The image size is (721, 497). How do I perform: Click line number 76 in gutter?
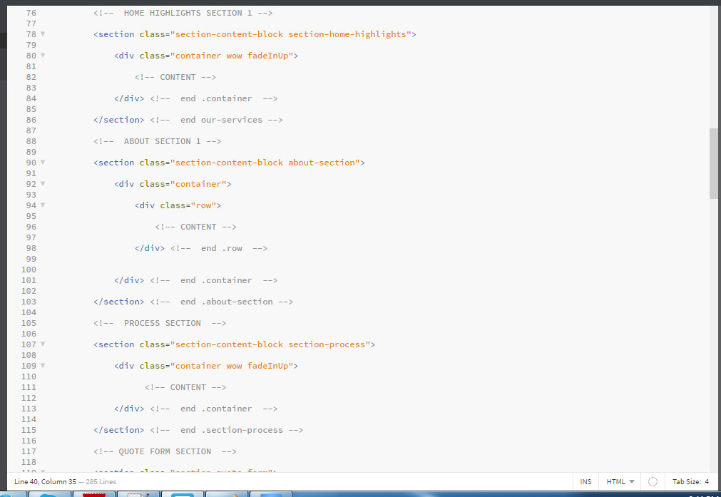coord(31,13)
